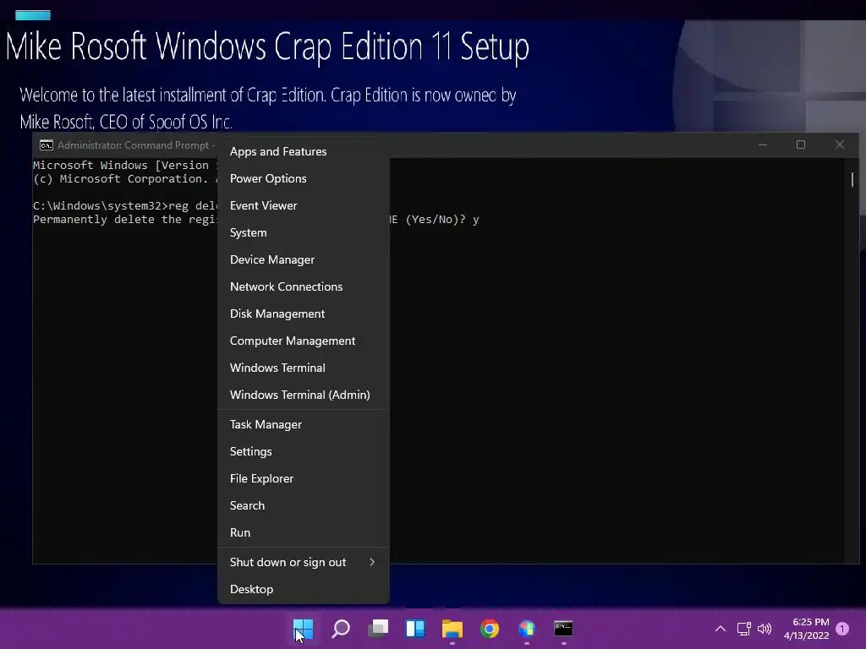Expand Shut down or sign out submenu
Image resolution: width=866 pixels, height=649 pixels.
[x=304, y=562]
